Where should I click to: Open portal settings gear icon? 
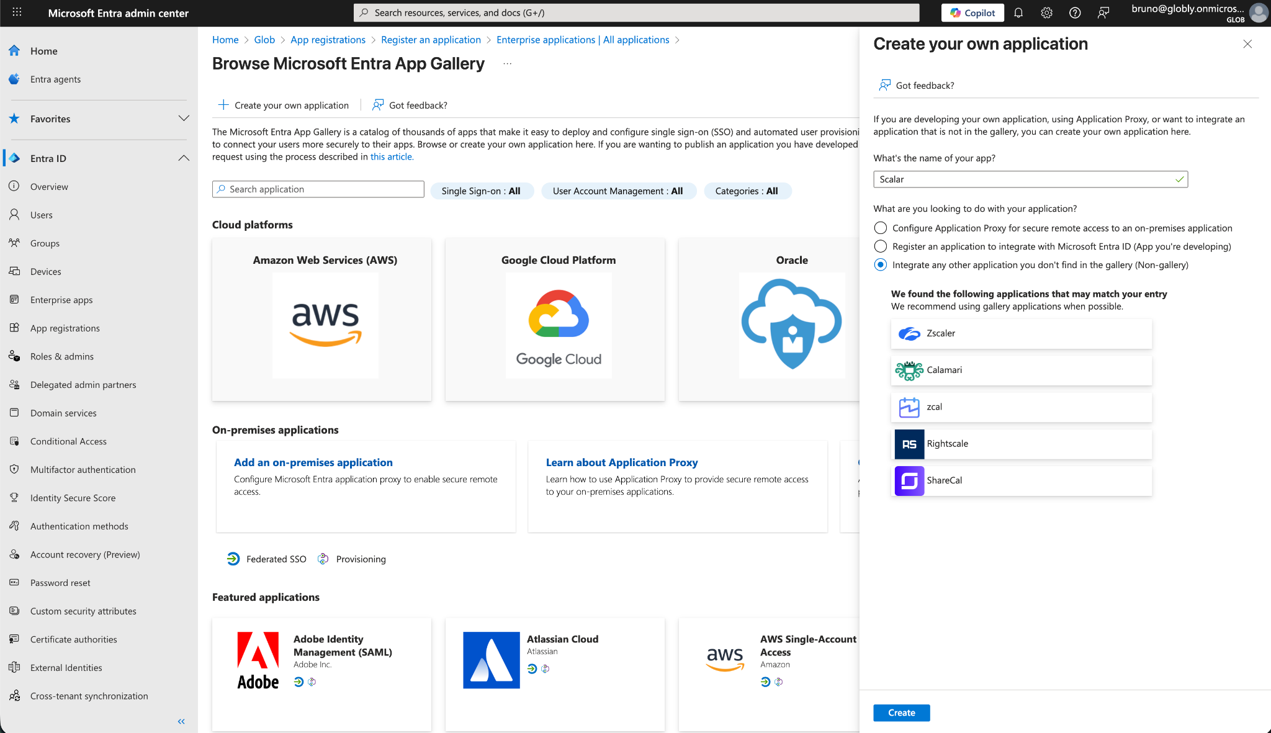pyautogui.click(x=1046, y=13)
